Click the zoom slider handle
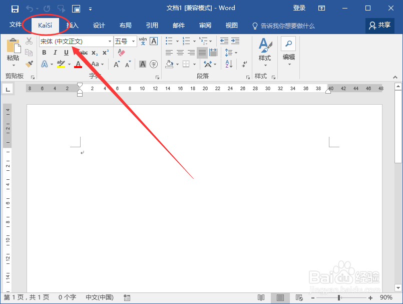The image size is (403, 304). tap(339, 298)
